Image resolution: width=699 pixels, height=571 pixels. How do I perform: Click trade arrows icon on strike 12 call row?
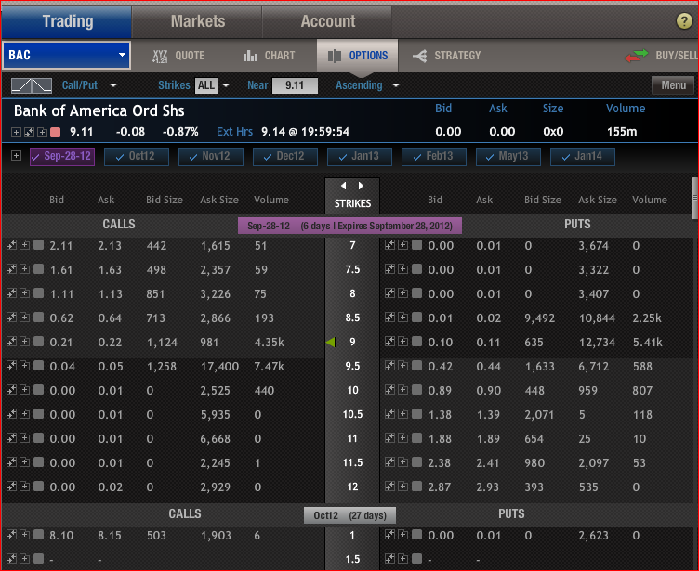click(11, 486)
